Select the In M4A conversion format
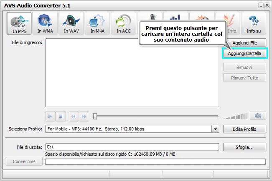The width and height of the screenshot is (272, 181). tap(97, 23)
